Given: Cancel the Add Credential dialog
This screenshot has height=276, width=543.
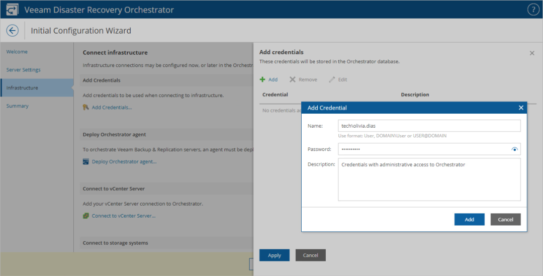Looking at the screenshot, I should (x=505, y=219).
